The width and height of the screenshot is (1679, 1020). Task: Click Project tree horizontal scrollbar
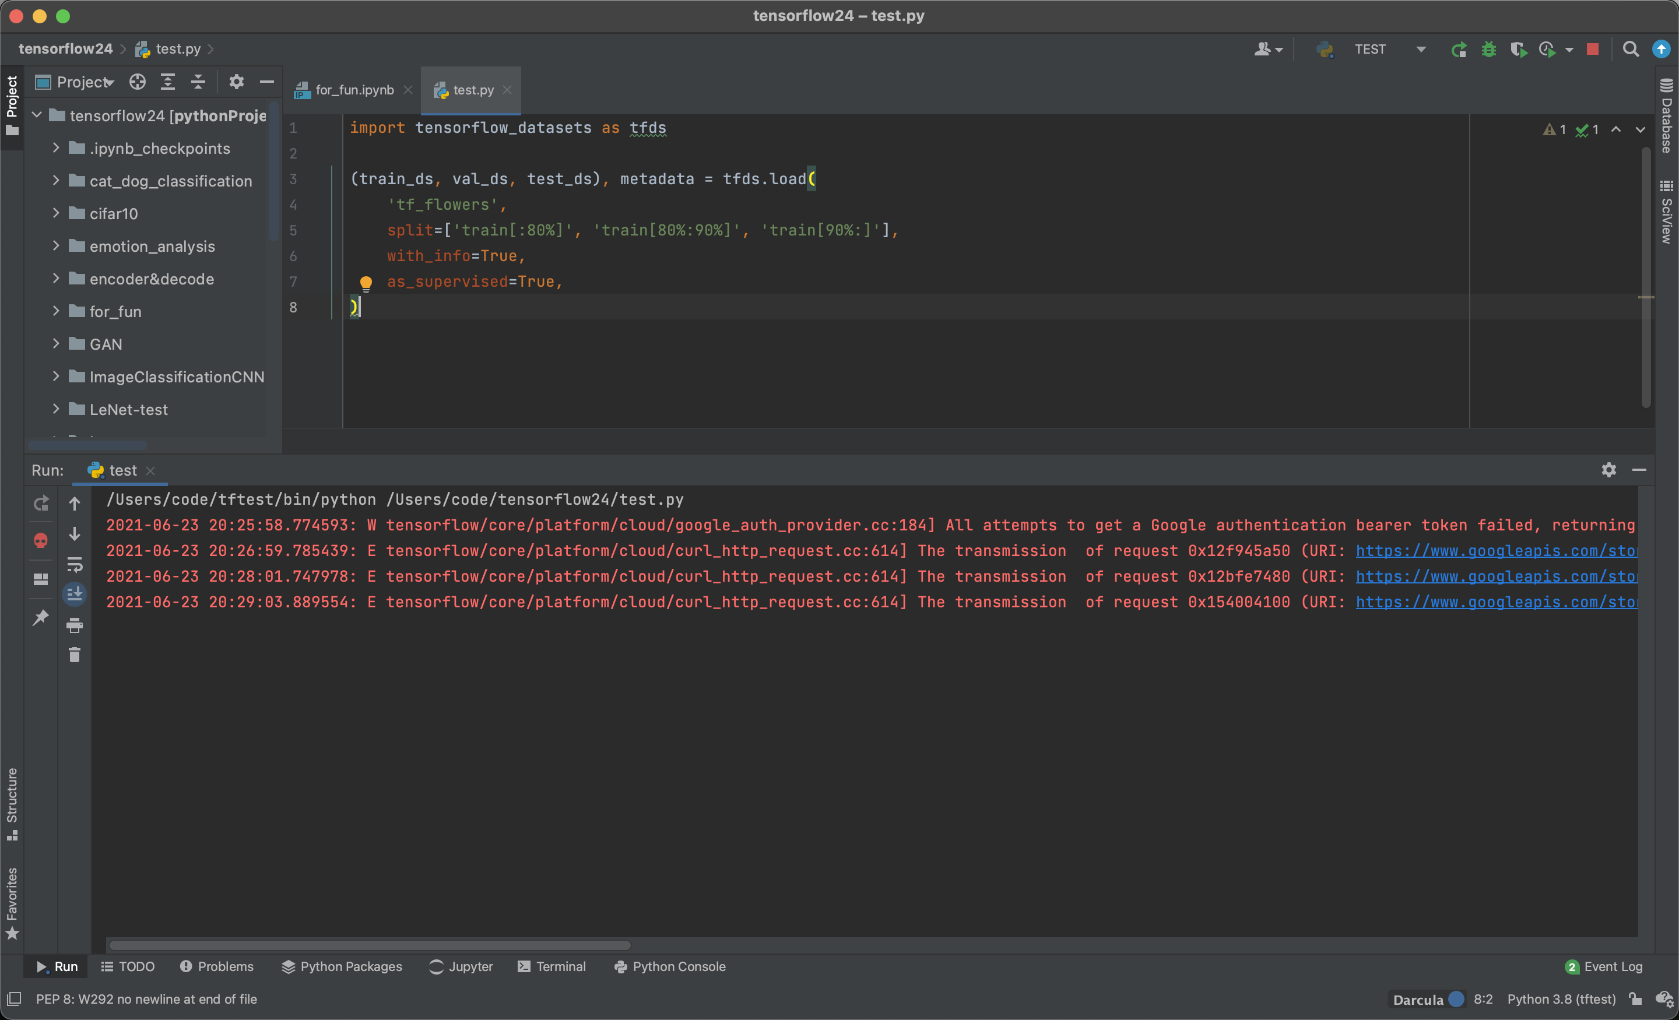point(87,445)
